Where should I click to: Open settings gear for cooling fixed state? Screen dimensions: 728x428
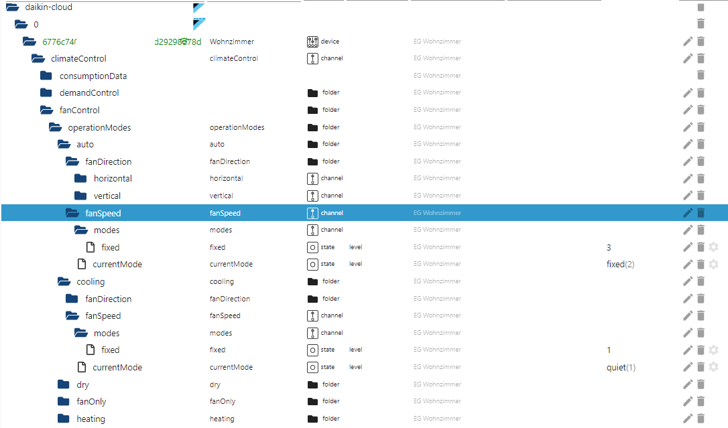pos(714,350)
